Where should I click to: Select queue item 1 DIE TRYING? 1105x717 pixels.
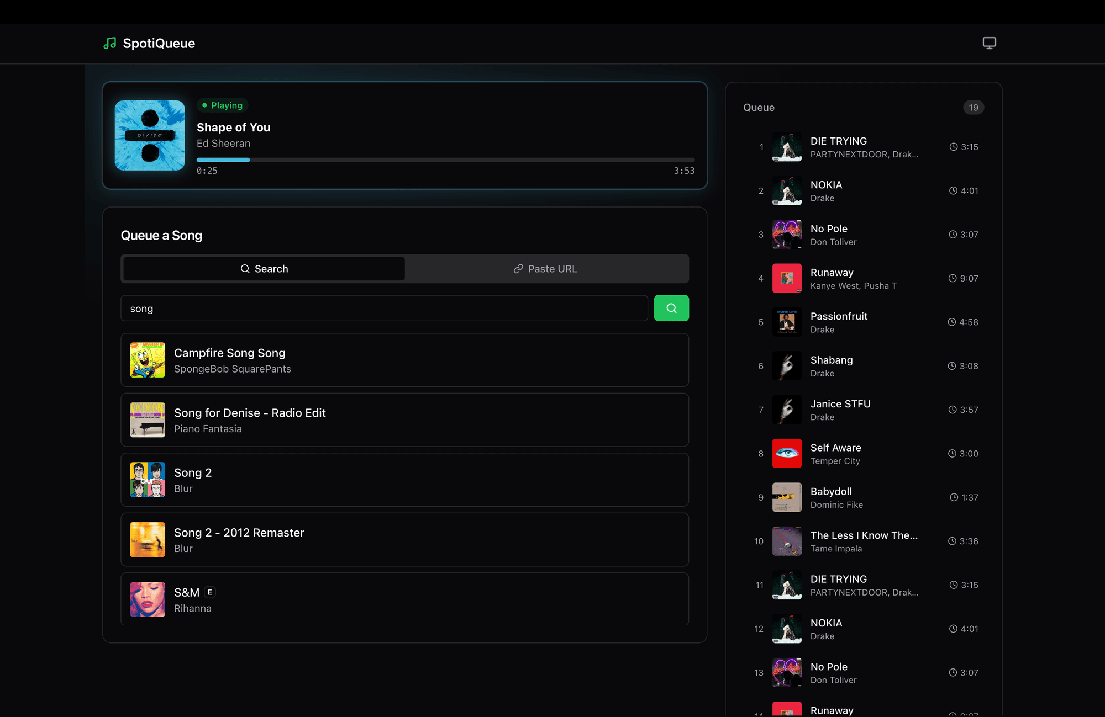864,147
